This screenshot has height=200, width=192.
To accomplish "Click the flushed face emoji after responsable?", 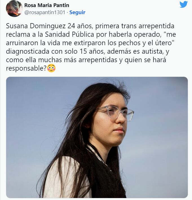I will [51, 68].
